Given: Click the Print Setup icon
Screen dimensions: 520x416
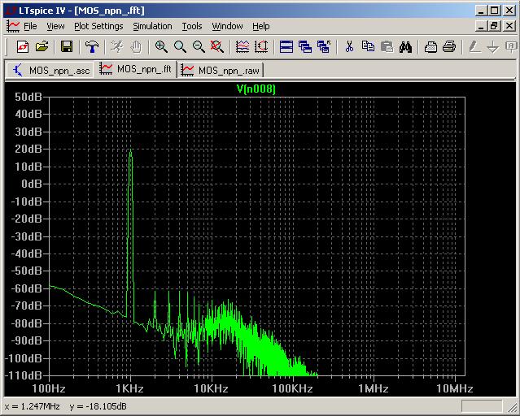Looking at the screenshot, I should tap(430, 46).
